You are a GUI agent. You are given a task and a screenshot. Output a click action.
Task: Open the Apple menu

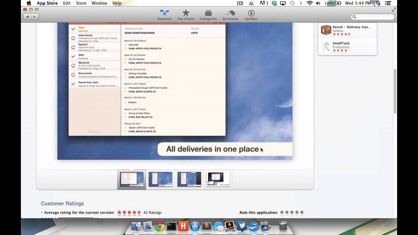pyautogui.click(x=29, y=3)
